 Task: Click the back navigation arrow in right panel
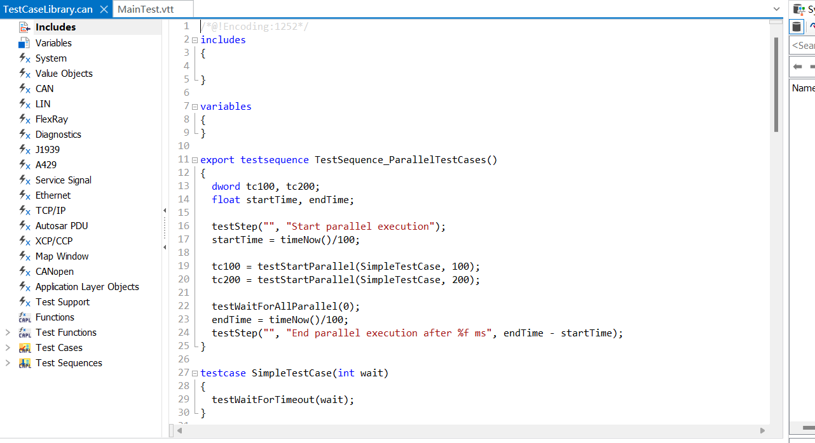point(797,66)
